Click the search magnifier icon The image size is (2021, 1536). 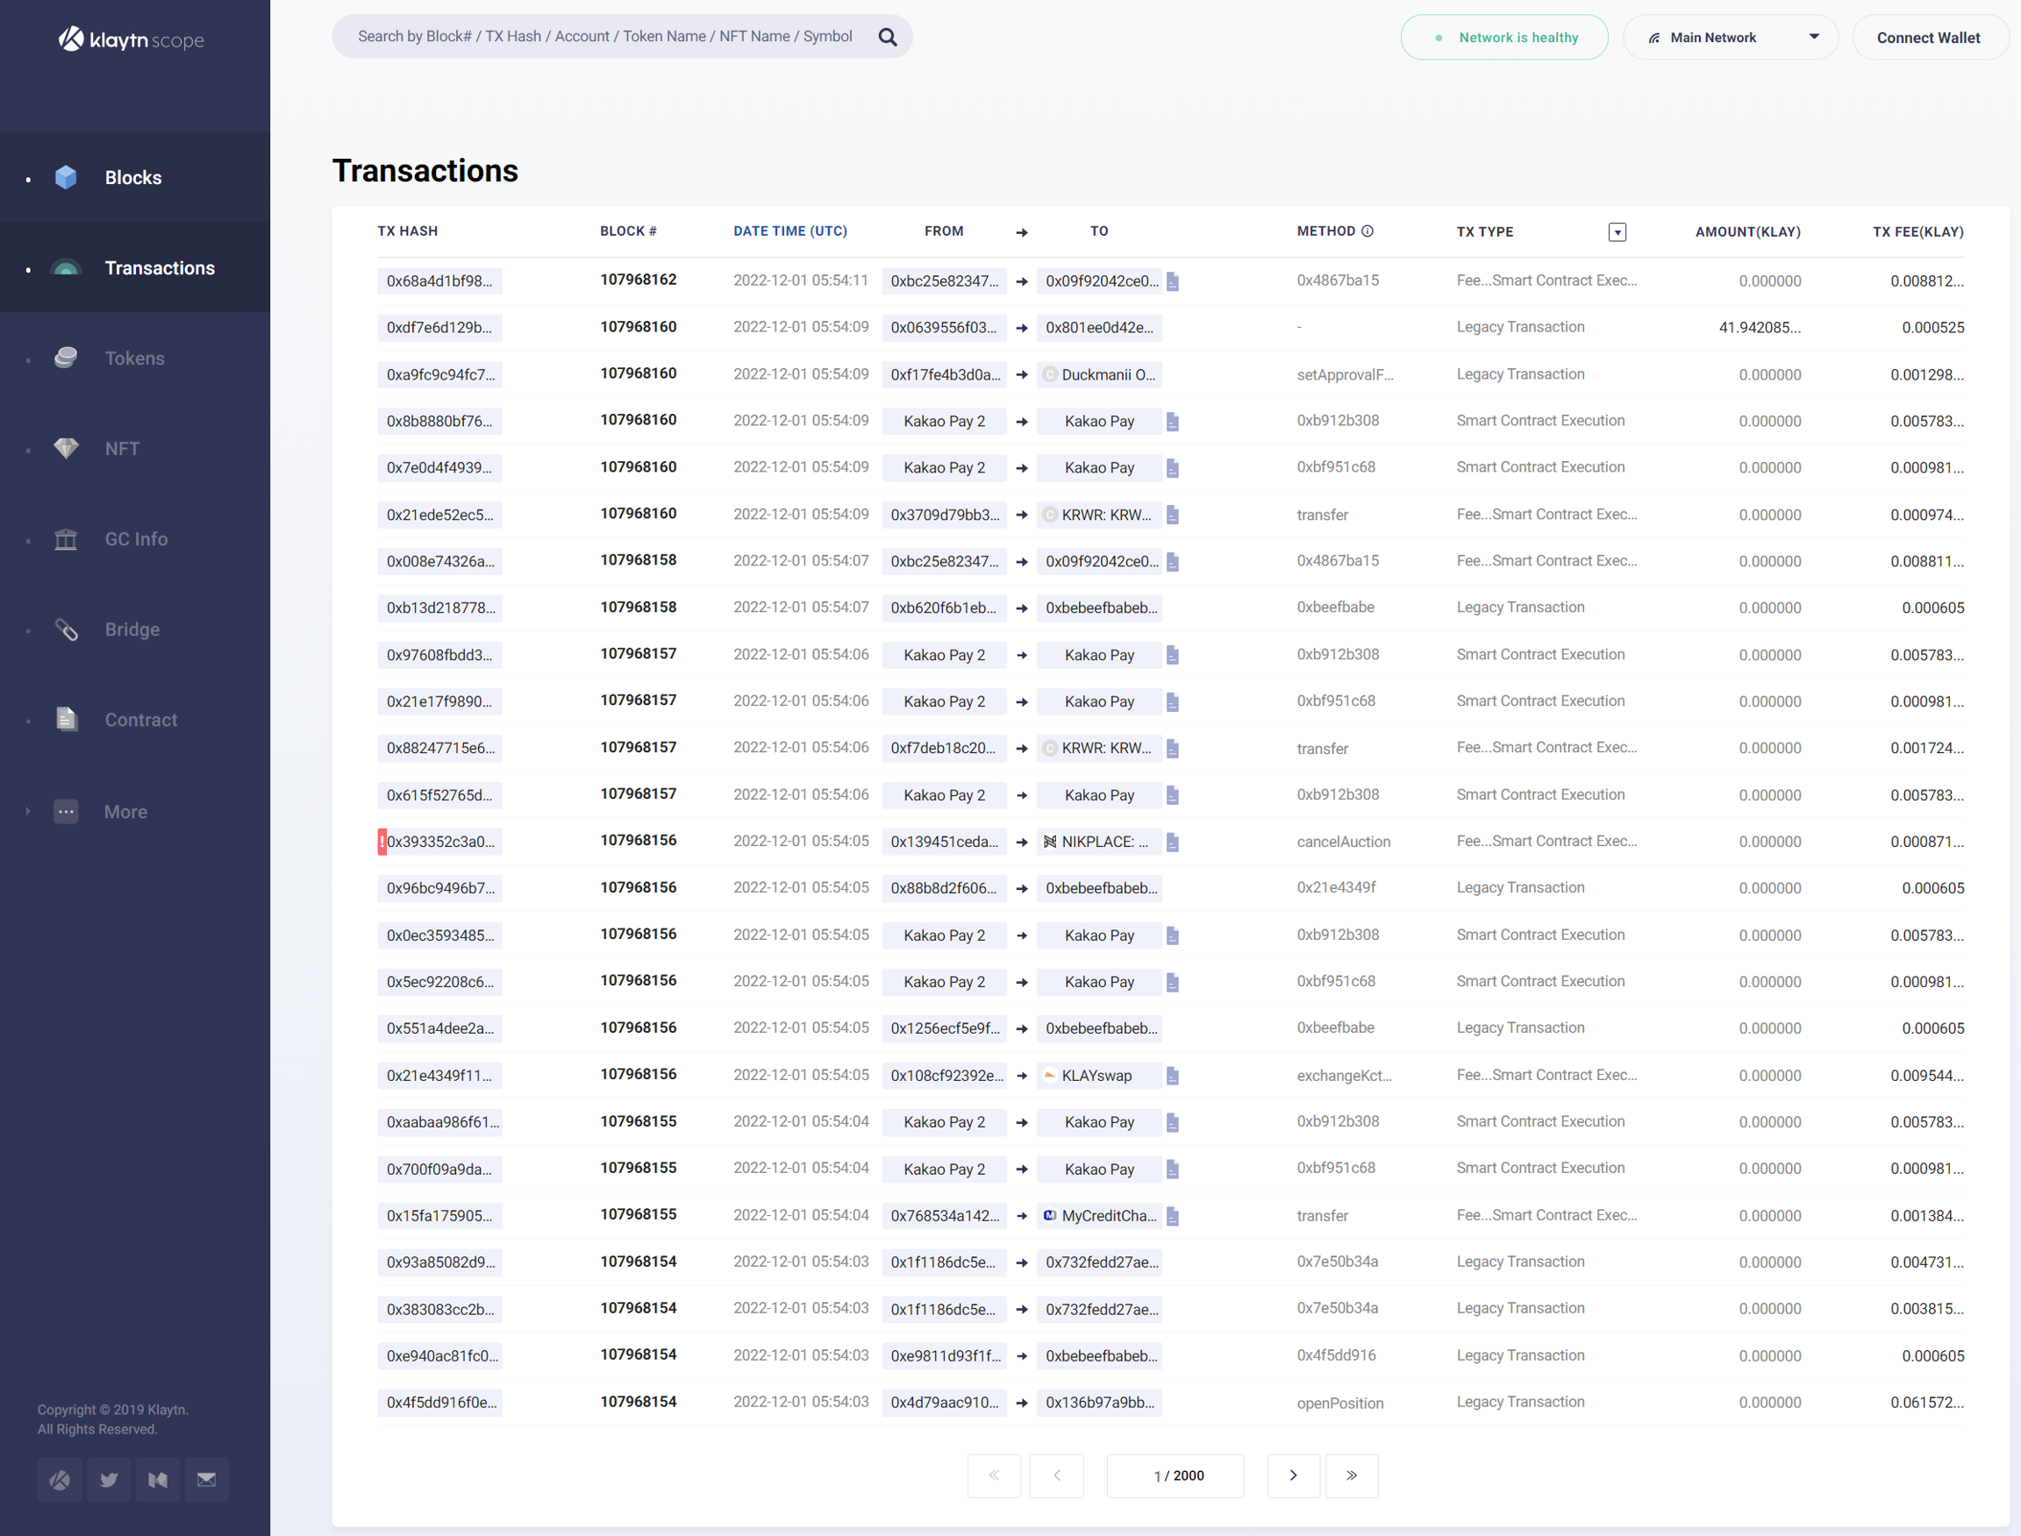(887, 37)
